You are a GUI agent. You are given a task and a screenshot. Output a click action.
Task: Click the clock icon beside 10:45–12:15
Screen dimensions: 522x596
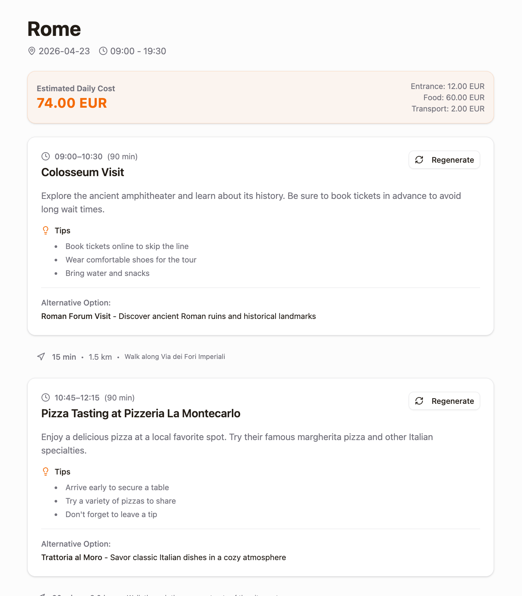coord(46,397)
